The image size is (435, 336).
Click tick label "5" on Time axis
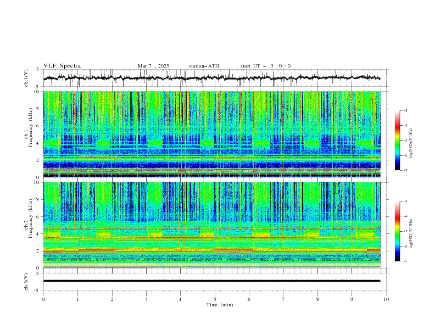(215, 299)
